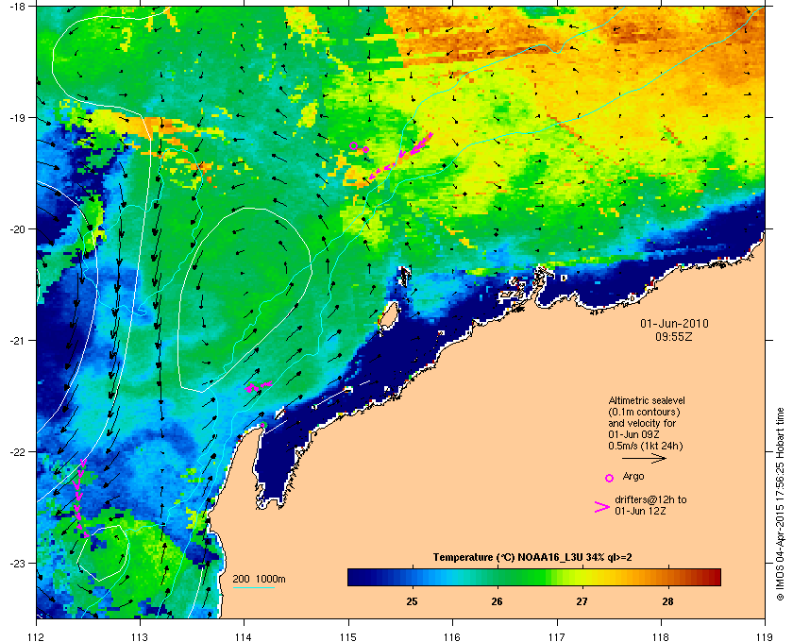Click the temperature color bar at 25

coord(413,577)
